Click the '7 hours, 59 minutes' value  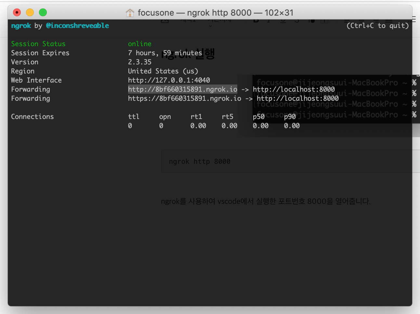[x=165, y=53]
